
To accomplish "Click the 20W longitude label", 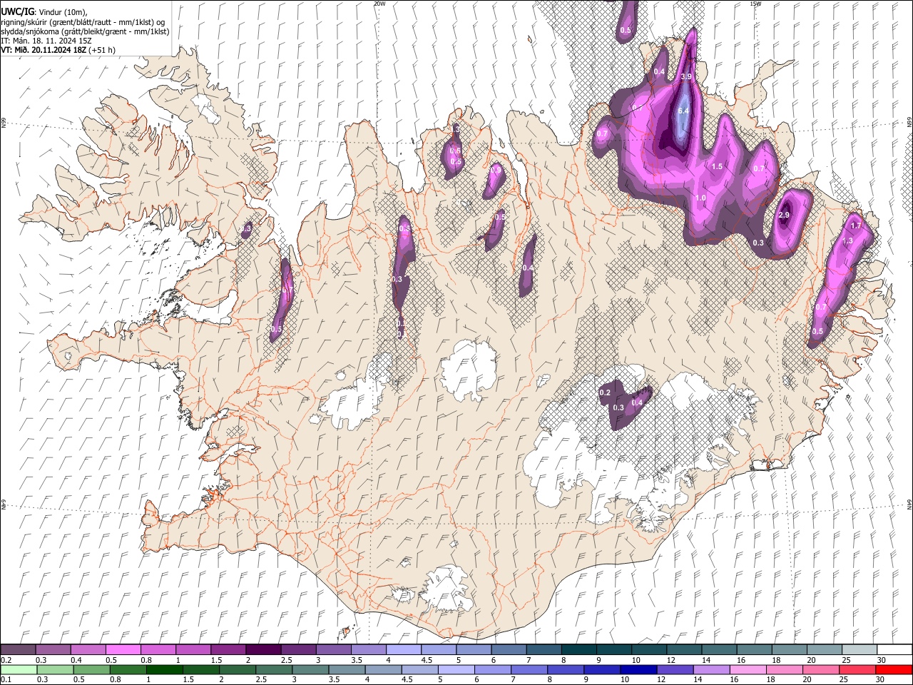I will pyautogui.click(x=379, y=4).
